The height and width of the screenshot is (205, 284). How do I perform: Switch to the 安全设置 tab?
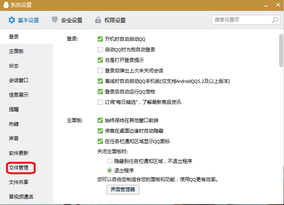pyautogui.click(x=67, y=20)
